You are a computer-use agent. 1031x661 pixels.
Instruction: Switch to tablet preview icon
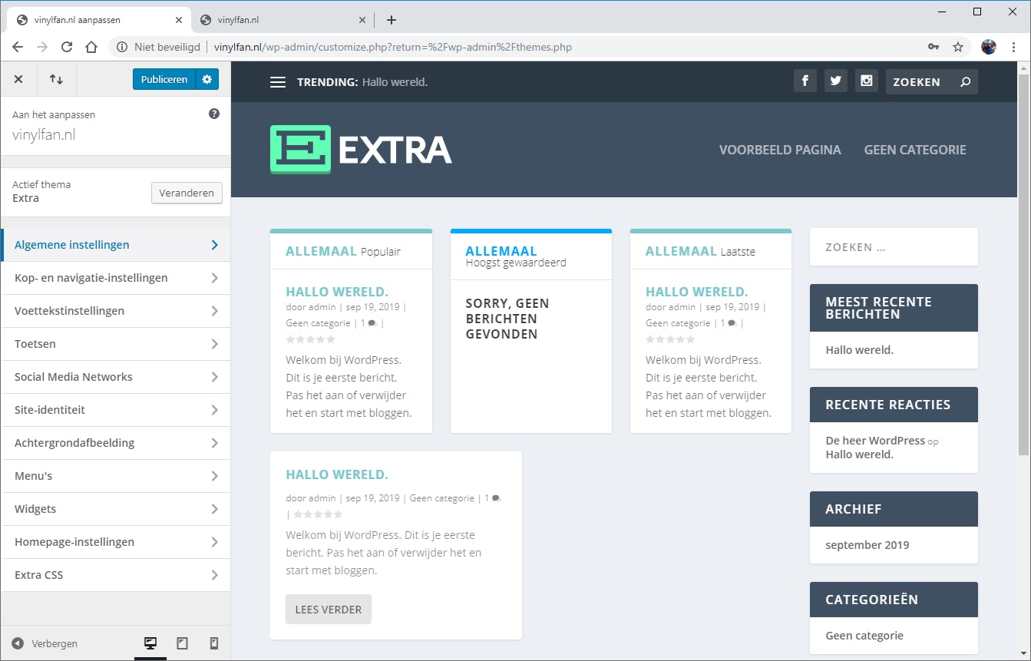(182, 643)
